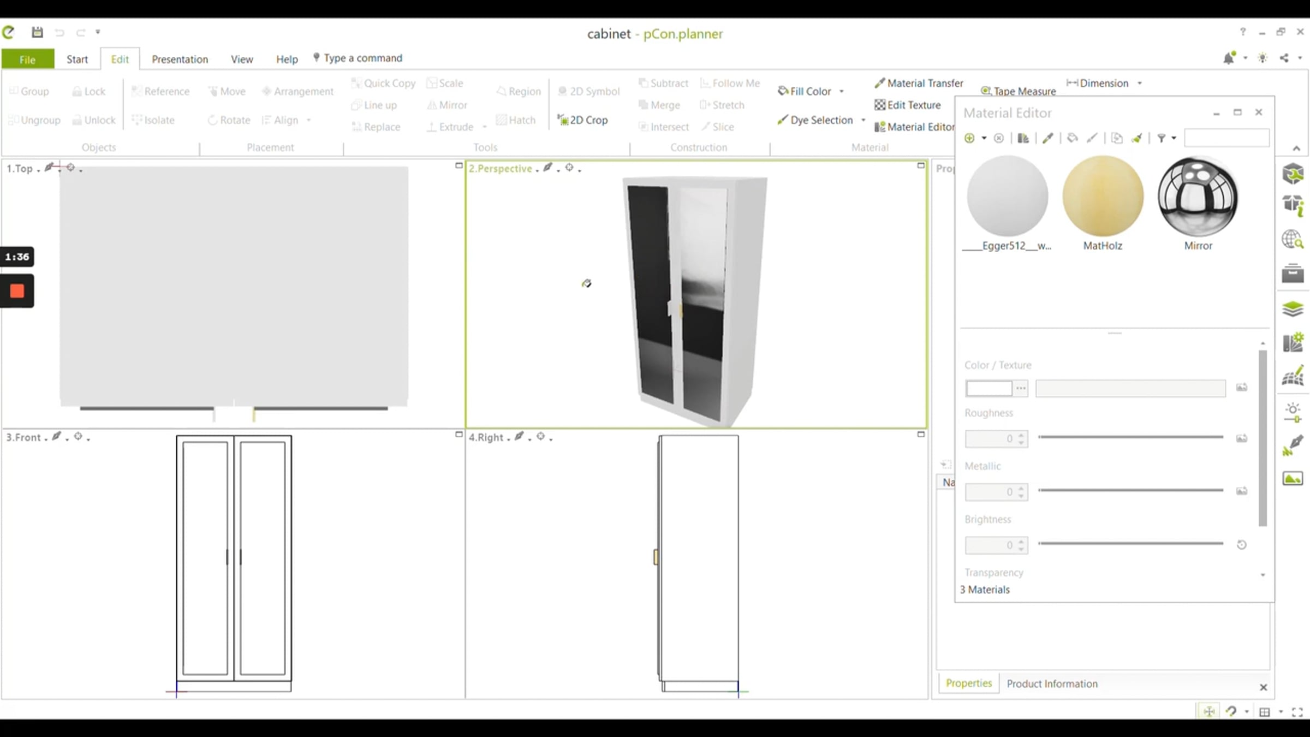Reset the Brightness value with the circular arrow
Image resolution: width=1310 pixels, height=737 pixels.
[x=1242, y=544]
